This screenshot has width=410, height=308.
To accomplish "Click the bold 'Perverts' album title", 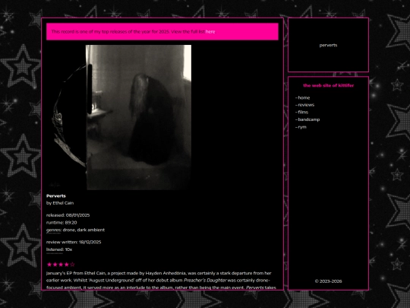I will tap(56, 196).
